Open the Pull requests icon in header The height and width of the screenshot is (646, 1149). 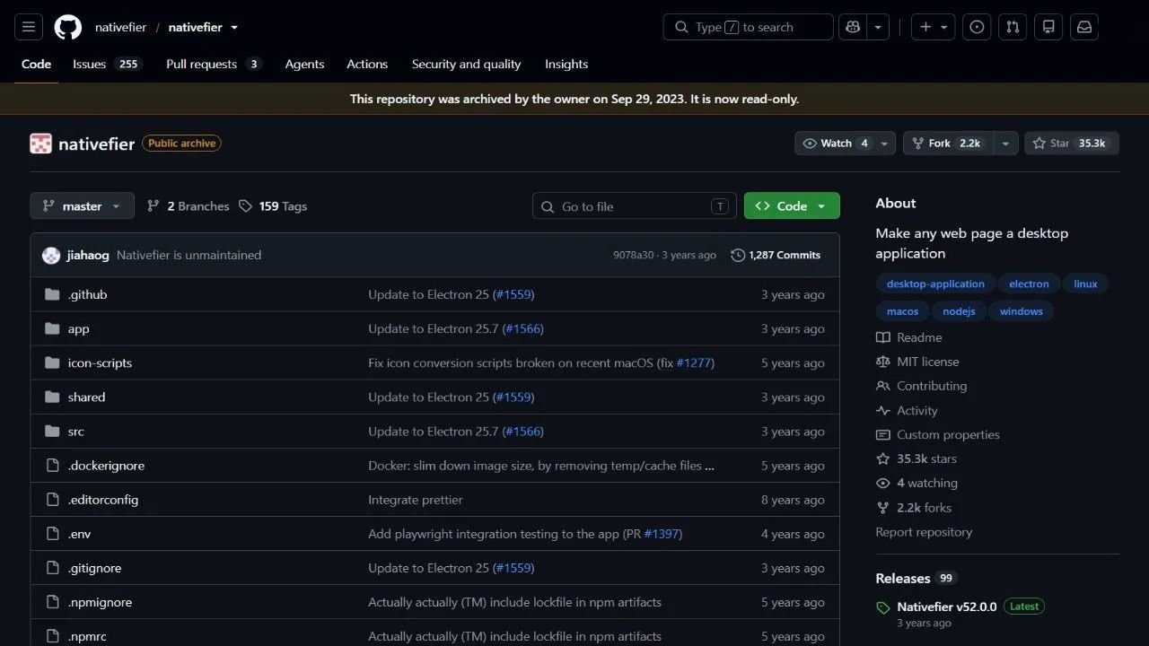tap(1013, 27)
